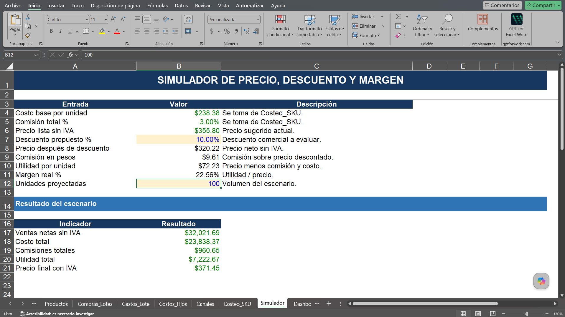Collapse the ribbon with the chevron
The height and width of the screenshot is (317, 565).
(x=557, y=43)
